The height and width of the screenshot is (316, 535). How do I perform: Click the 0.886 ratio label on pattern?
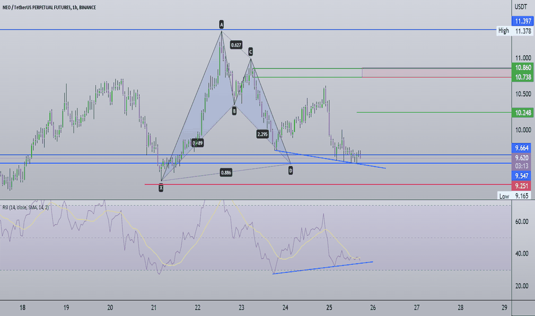point(226,172)
